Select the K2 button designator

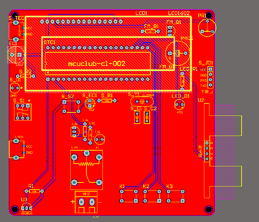[x=146, y=186]
